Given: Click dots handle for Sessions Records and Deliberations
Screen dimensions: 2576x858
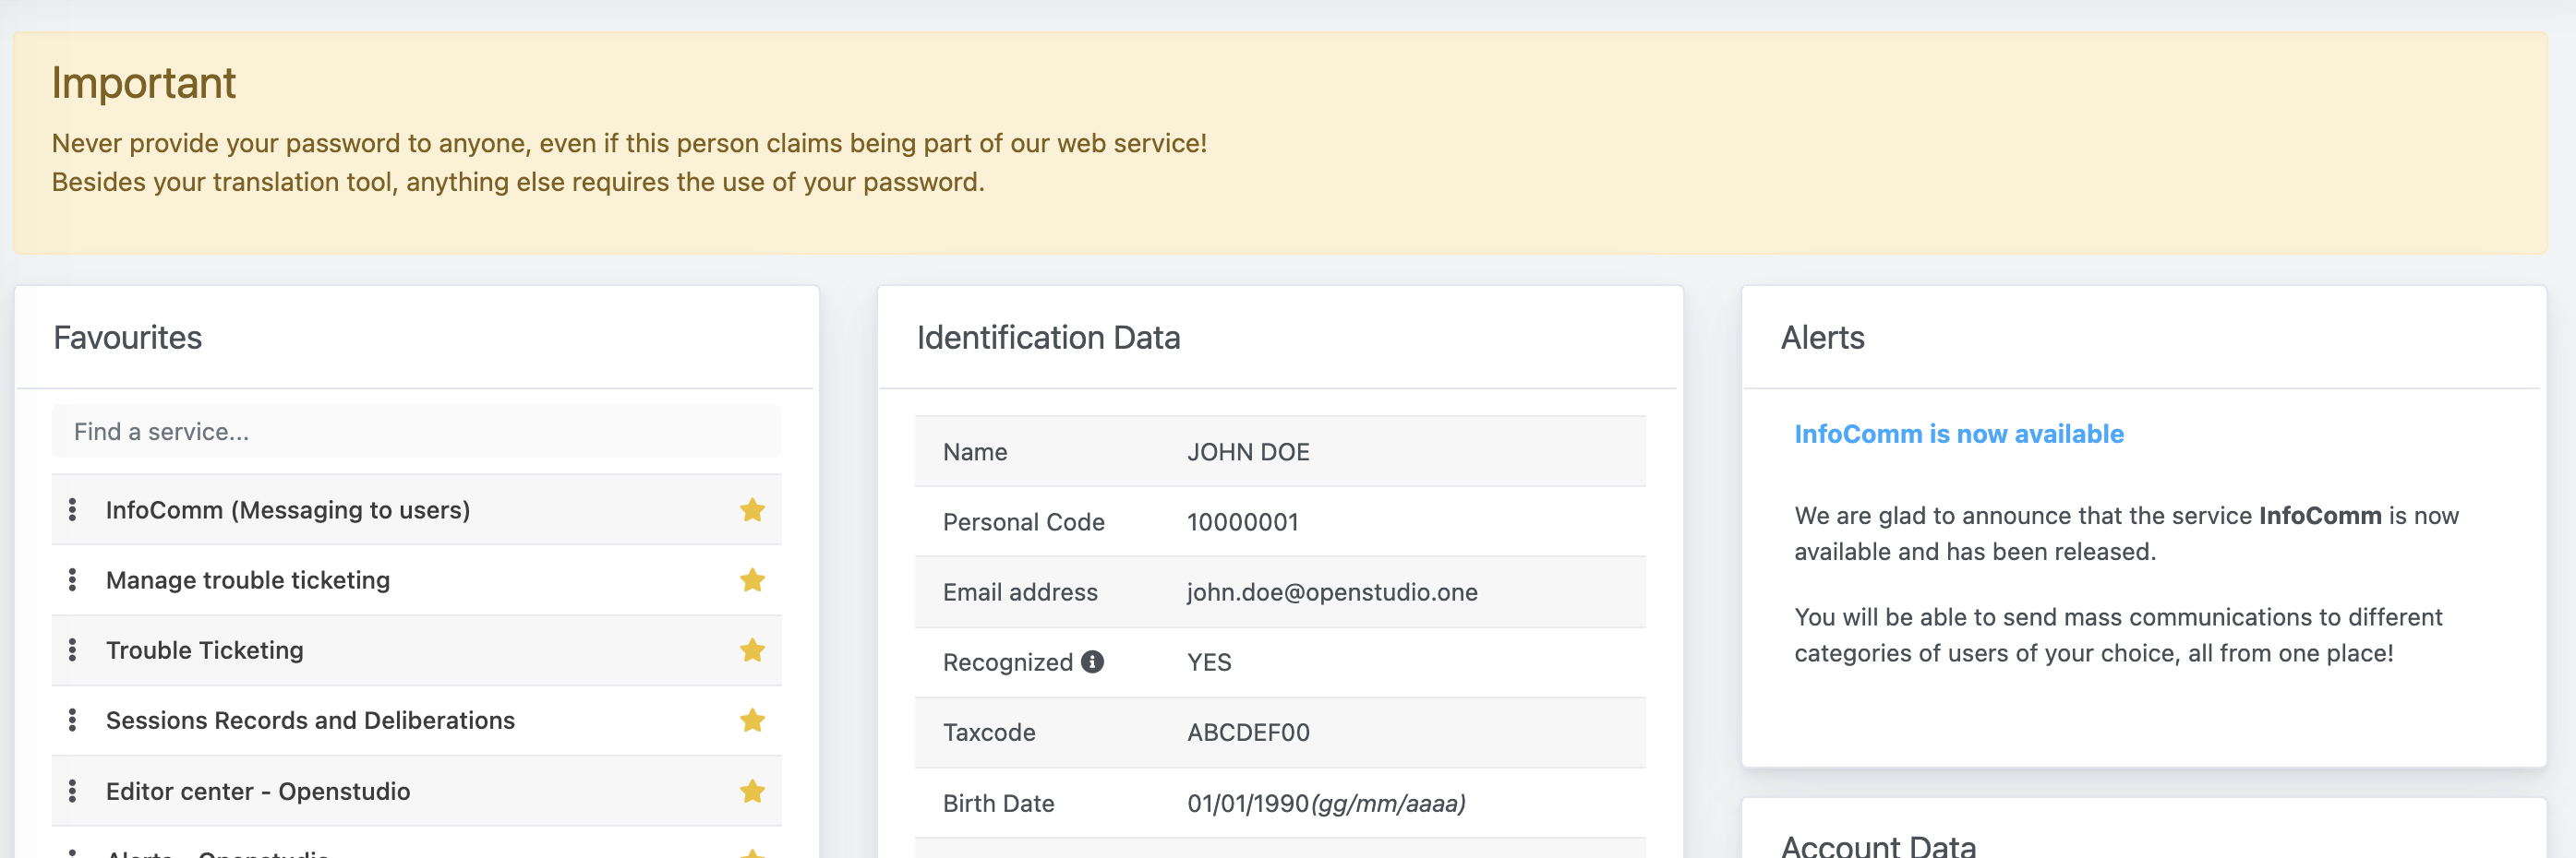Looking at the screenshot, I should point(72,721).
